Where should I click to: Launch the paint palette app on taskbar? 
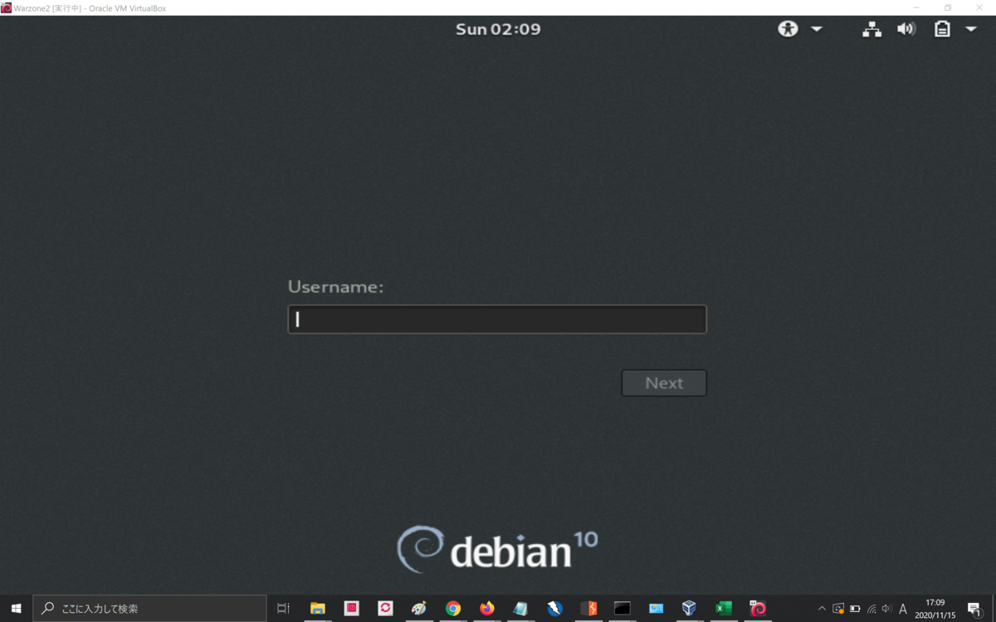click(419, 608)
